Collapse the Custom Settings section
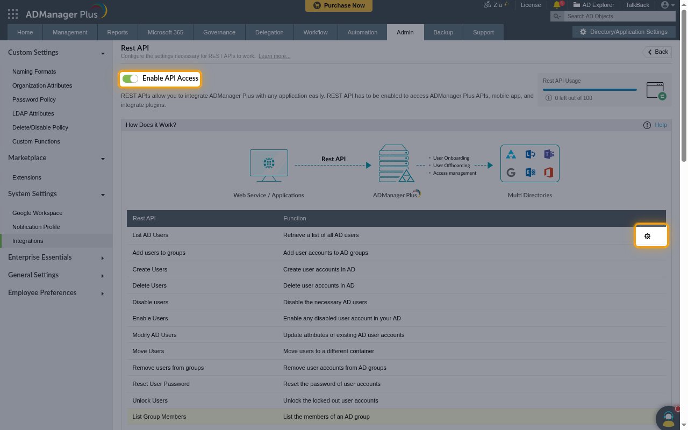This screenshot has width=688, height=430. (x=103, y=53)
